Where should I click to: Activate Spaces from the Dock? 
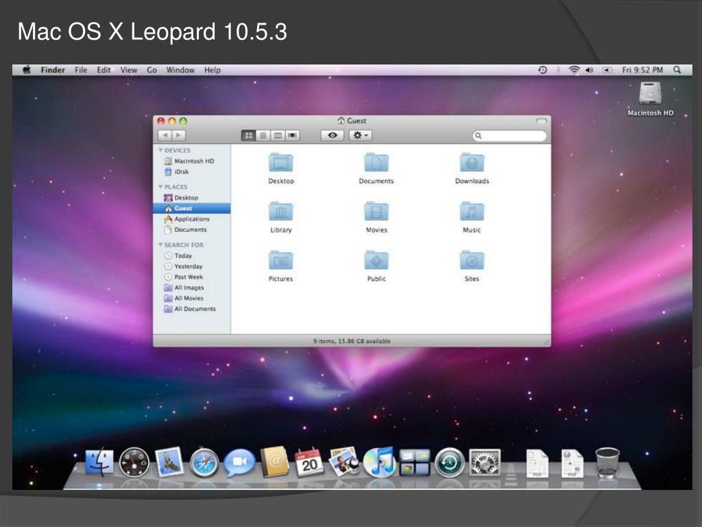pos(415,462)
